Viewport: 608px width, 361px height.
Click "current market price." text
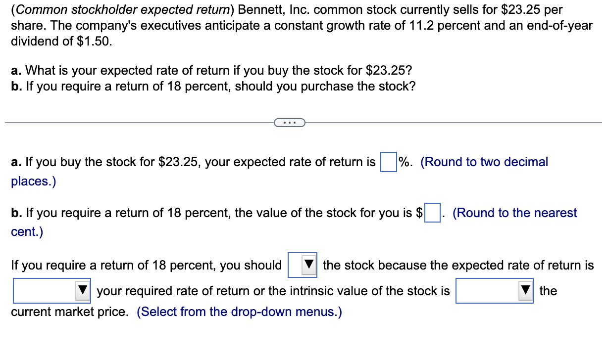click(69, 312)
